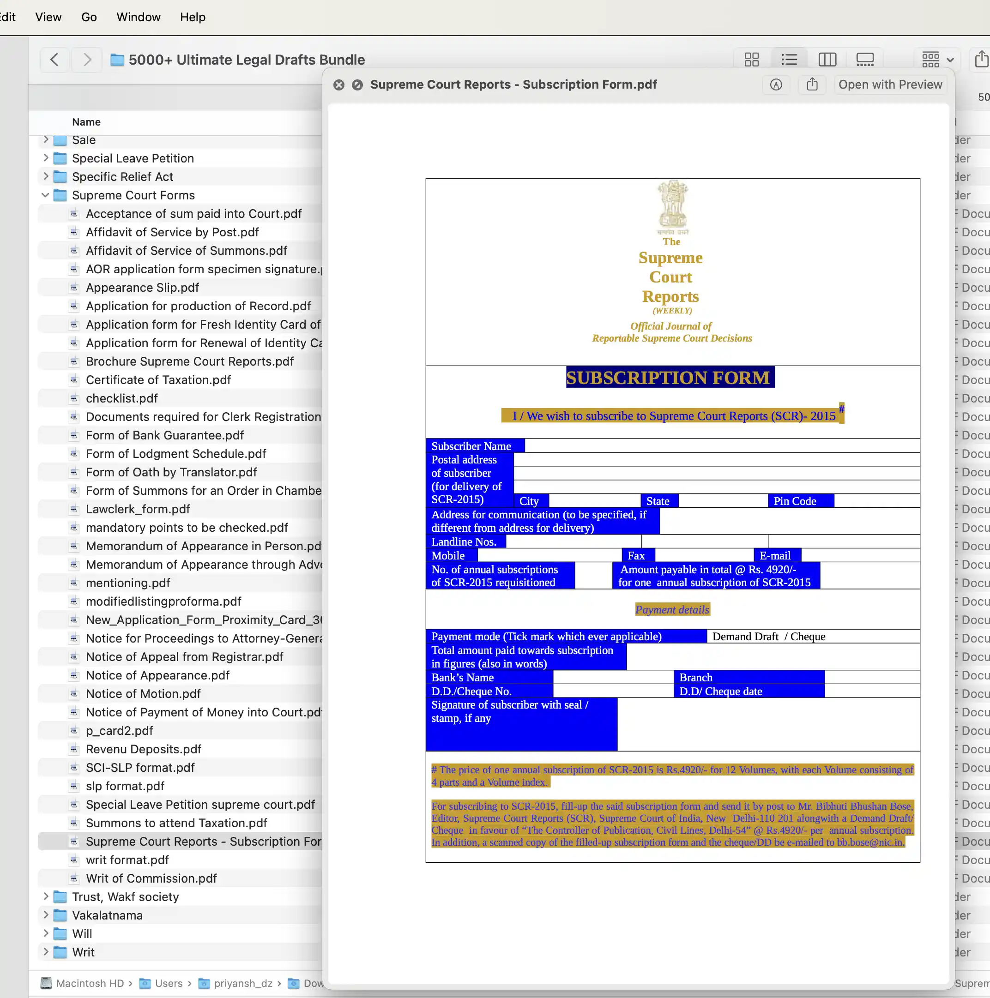The image size is (990, 998).
Task: Click the 5000+ Ultimate Legal Drafts Bundle title
Action: click(247, 60)
